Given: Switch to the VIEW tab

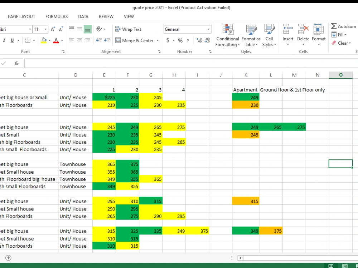Looking at the screenshot, I should tap(129, 17).
